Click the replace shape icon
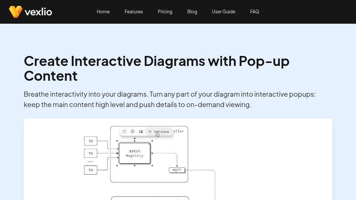The image size is (356, 200). [x=141, y=132]
